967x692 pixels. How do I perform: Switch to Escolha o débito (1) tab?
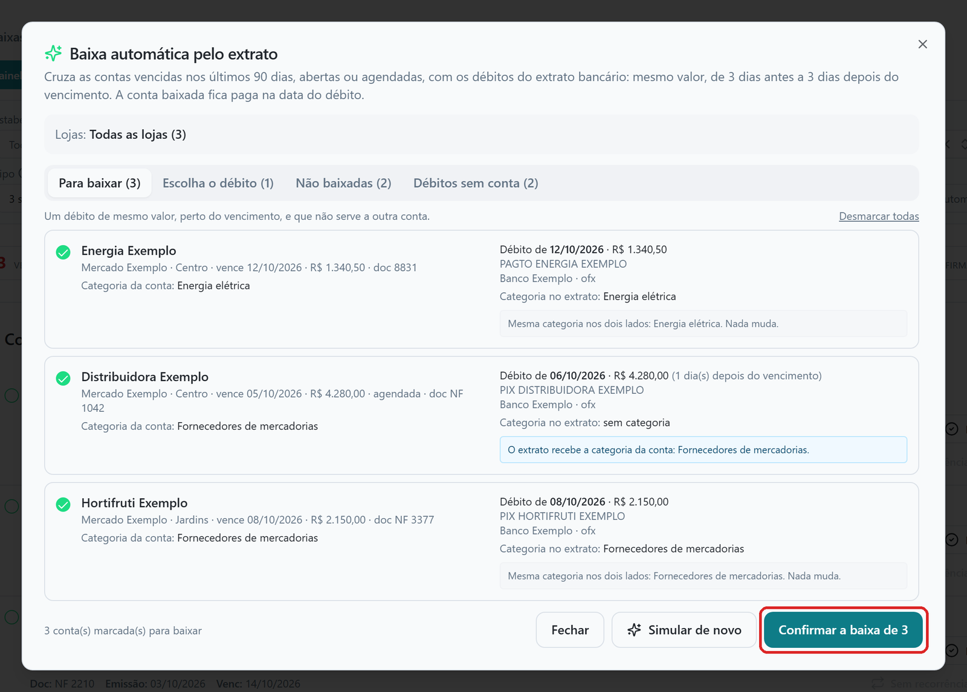coord(218,183)
